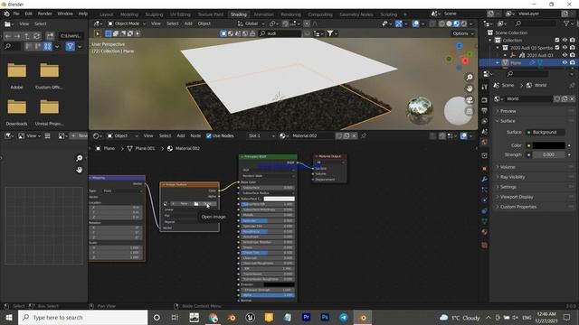Viewport: 579px width, 325px height.
Task: Toggle Collection exclude checkbox in outliner
Action: point(557,40)
